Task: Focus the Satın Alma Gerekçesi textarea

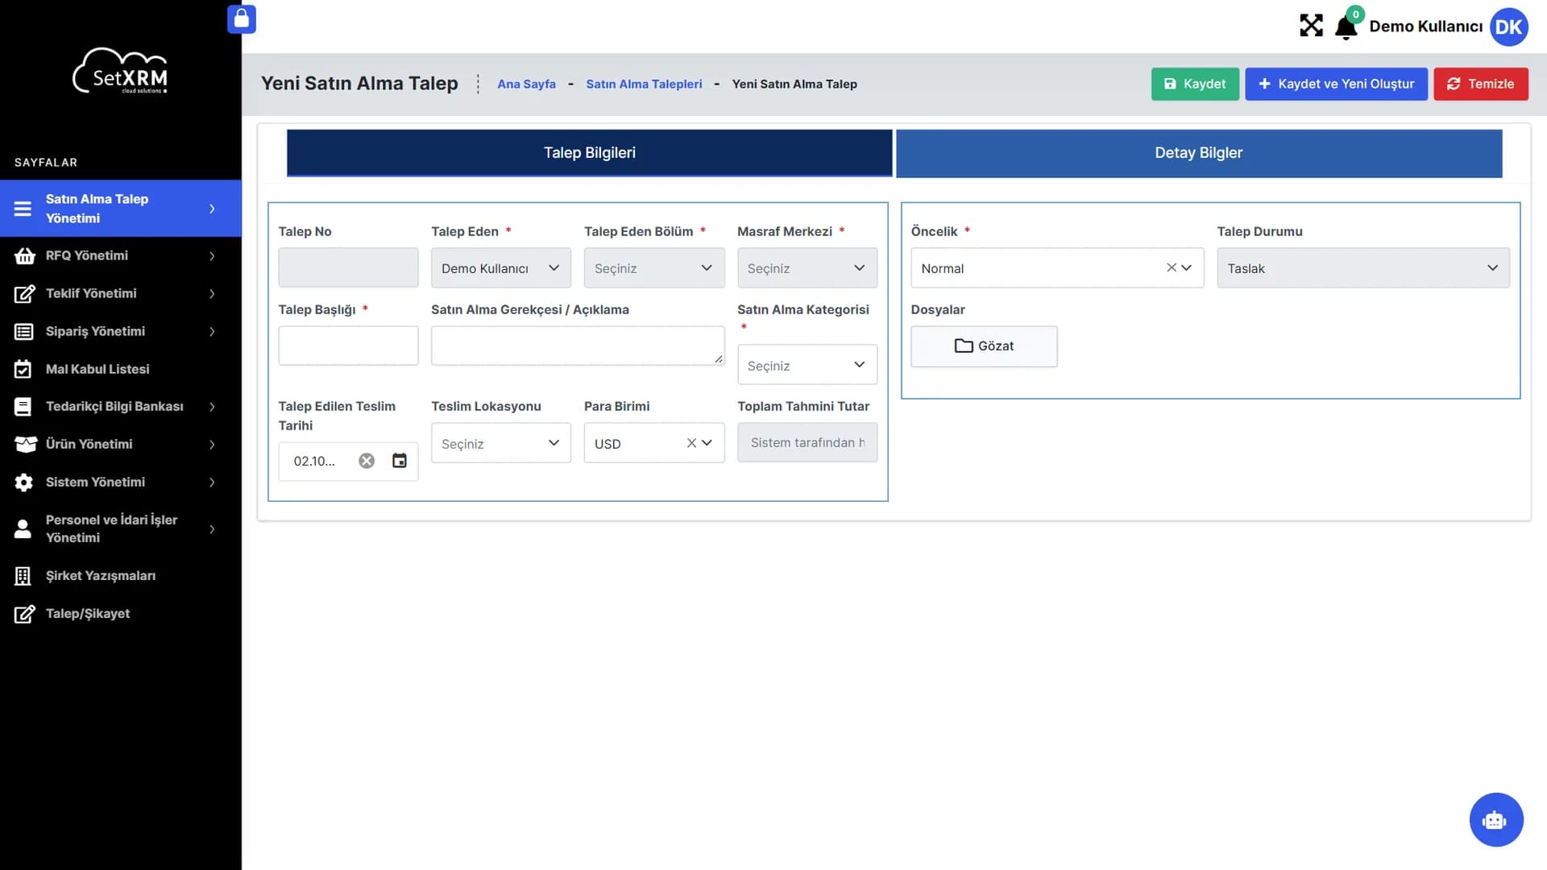Action: (x=578, y=346)
